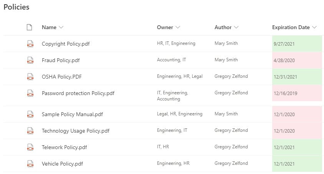This screenshot has width=324, height=174.
Task: Open the Owner column dropdown chevron
Action: [x=178, y=27]
